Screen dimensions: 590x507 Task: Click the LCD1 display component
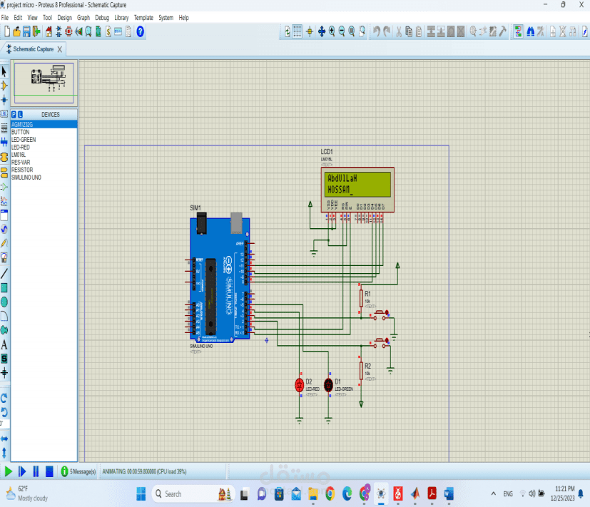click(x=357, y=190)
